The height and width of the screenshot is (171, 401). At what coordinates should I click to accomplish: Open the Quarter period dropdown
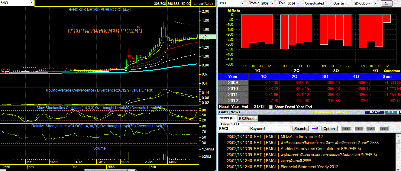point(348,3)
